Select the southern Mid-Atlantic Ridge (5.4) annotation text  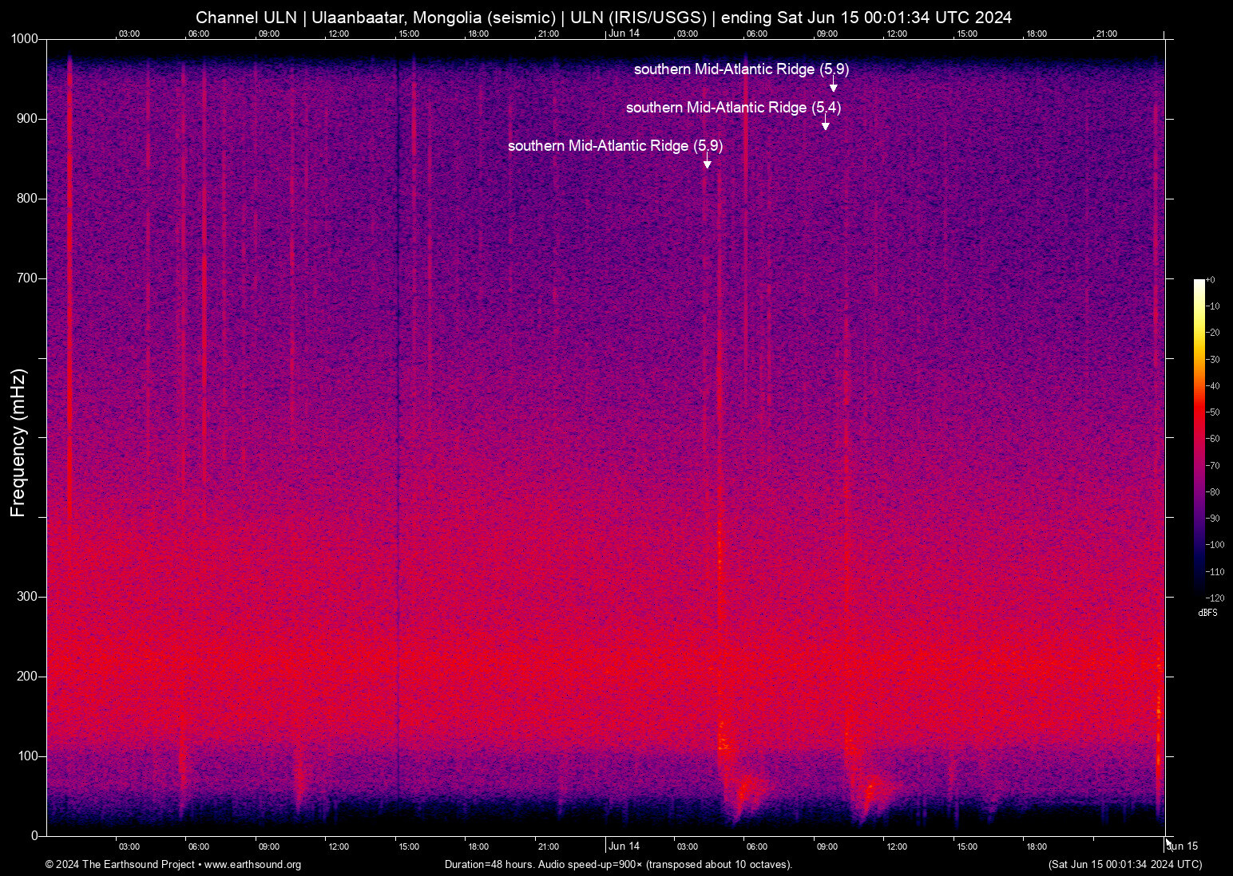point(733,108)
